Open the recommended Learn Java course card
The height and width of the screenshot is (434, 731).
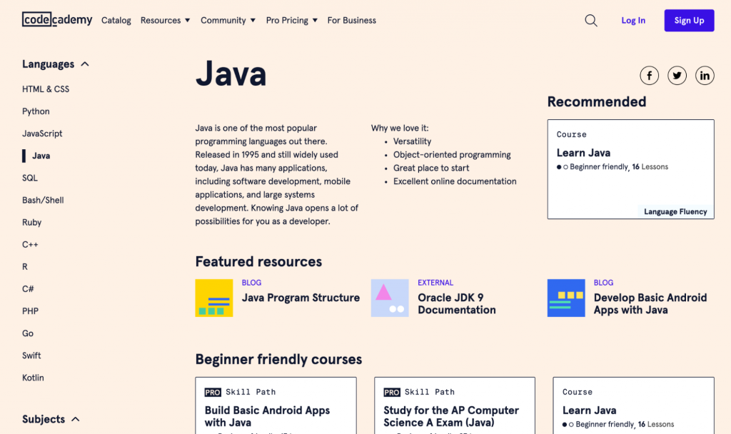coord(630,168)
